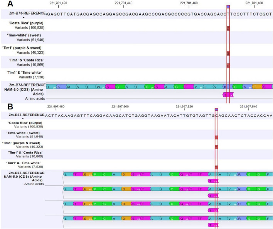273x229 pixels.
Task: Expand the Zm-B73-REFERENCE dropdown arrow in panel A
Action: 24,17
